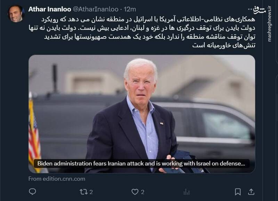This screenshot has width=278, height=201.
Task: Retweet the post via arrows icon
Action: tap(83, 192)
